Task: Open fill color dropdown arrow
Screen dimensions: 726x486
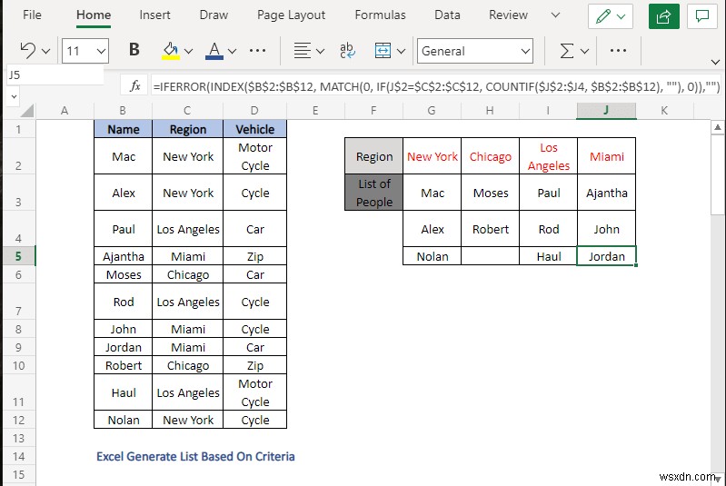Action: [x=188, y=51]
